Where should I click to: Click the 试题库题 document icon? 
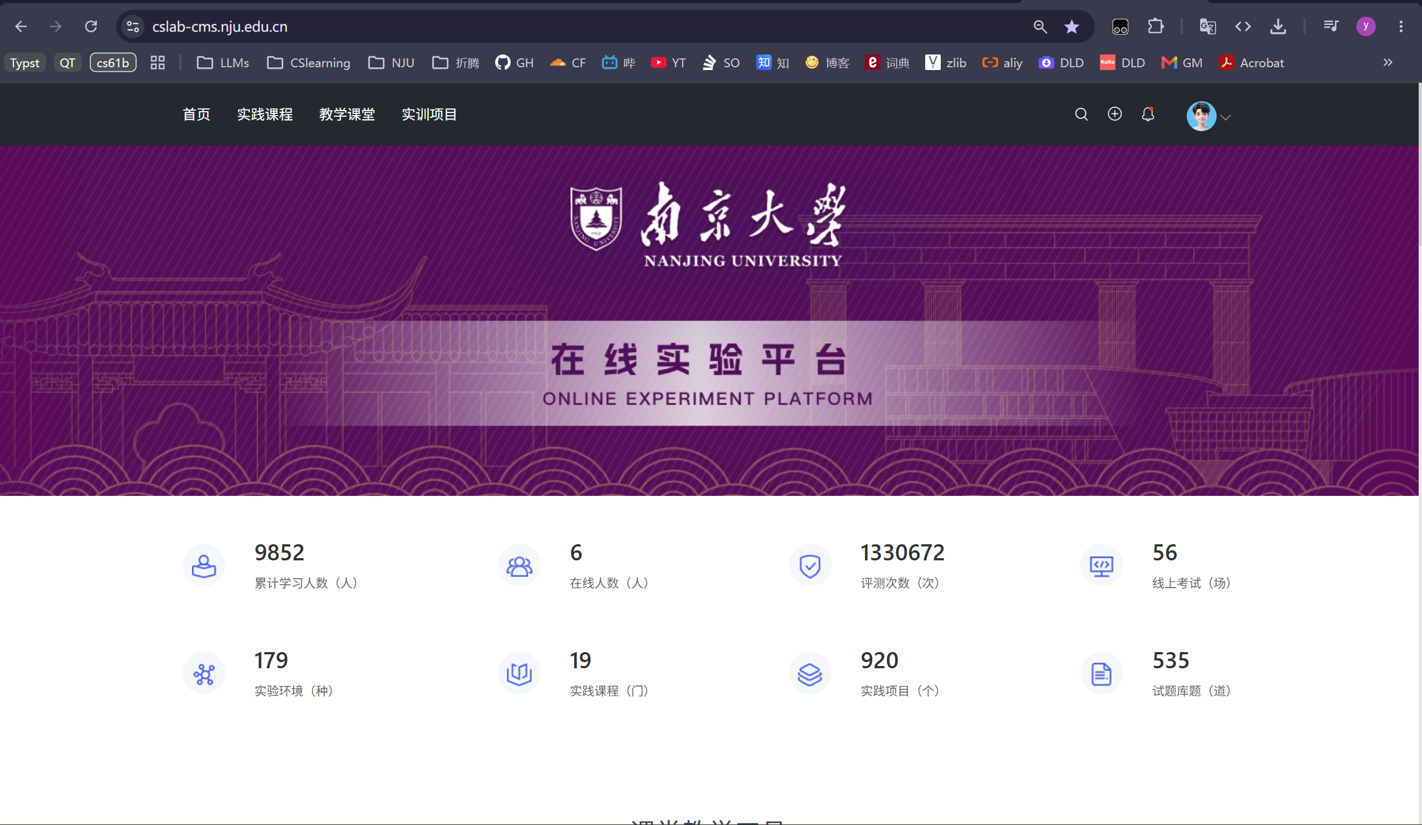[1102, 673]
